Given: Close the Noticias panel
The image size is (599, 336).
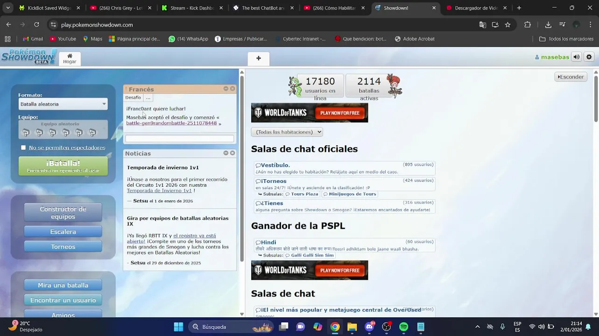Looking at the screenshot, I should [233, 153].
